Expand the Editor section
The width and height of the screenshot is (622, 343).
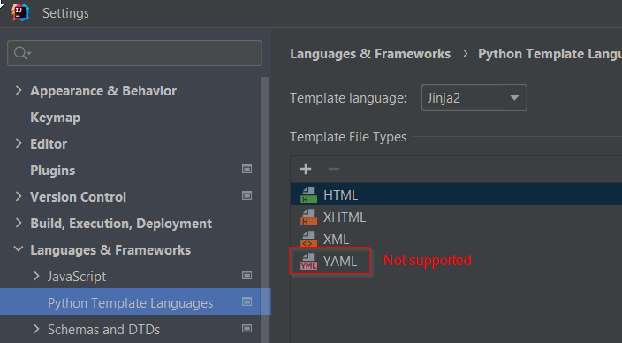coord(19,143)
